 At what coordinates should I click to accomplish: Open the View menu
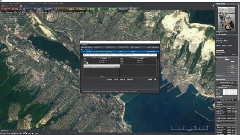click(x=6, y=3)
